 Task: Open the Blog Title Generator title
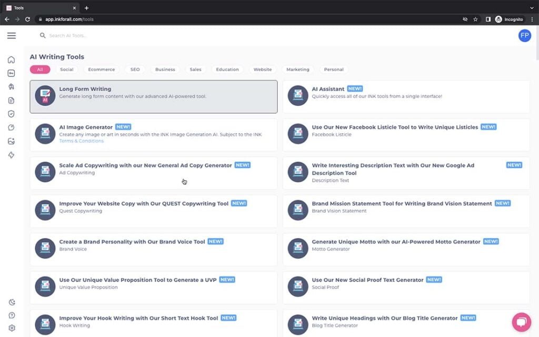pyautogui.click(x=385, y=318)
